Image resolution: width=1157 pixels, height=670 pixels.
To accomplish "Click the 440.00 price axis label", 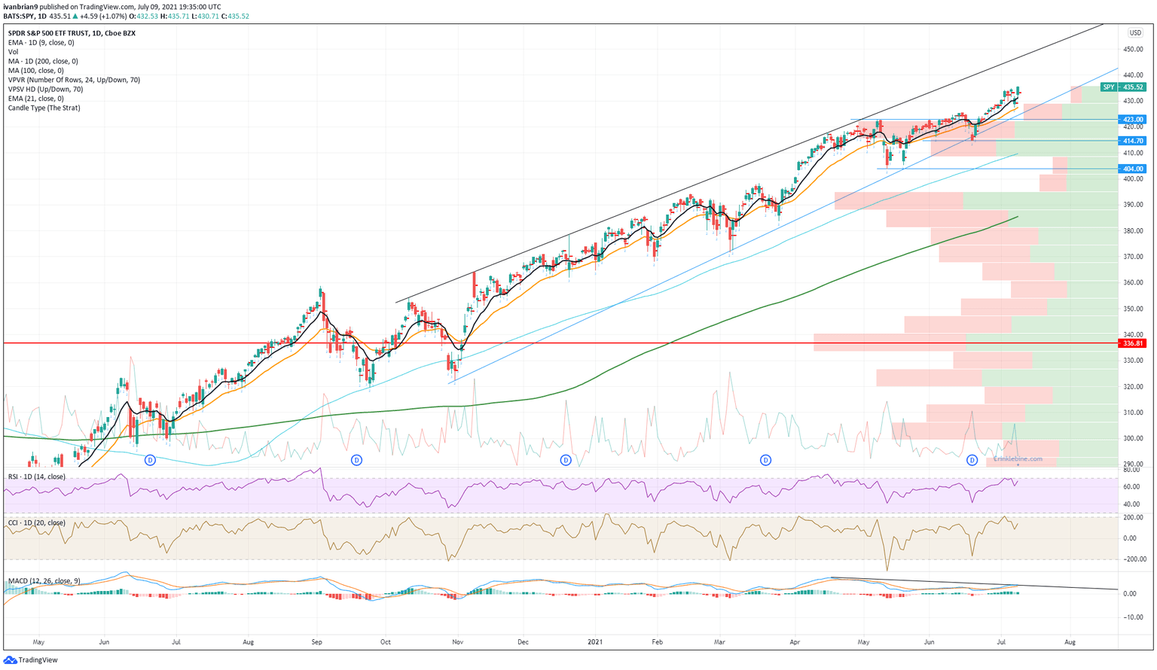I will [x=1133, y=75].
